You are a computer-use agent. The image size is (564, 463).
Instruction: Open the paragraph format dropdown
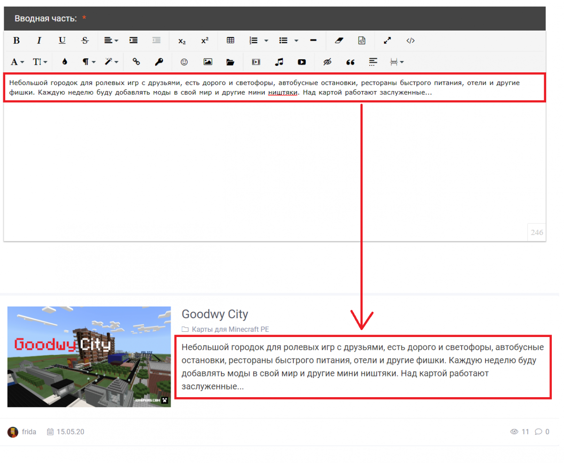click(x=89, y=62)
